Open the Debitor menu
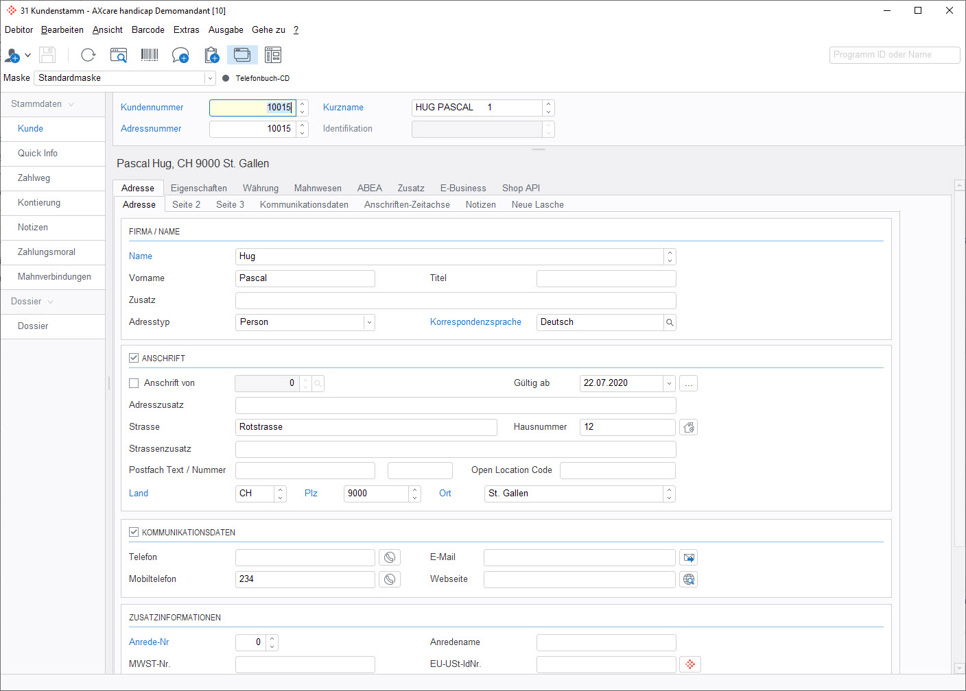 (x=19, y=30)
